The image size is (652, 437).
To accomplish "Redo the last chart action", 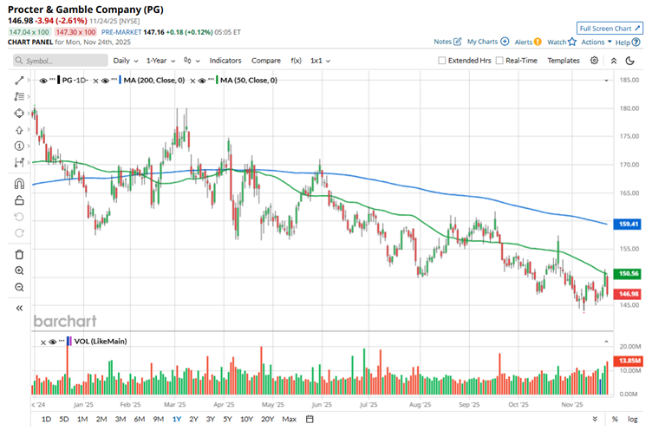I will click(19, 233).
